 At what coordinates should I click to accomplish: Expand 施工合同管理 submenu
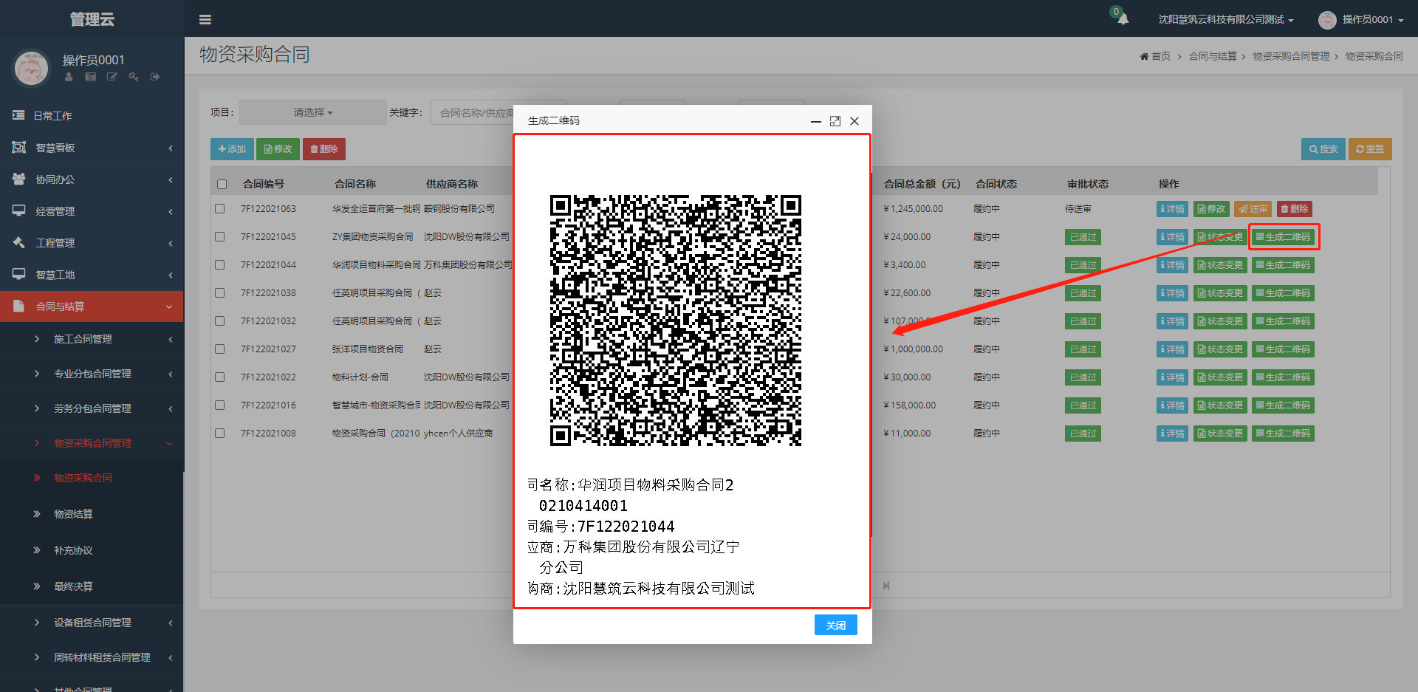[92, 339]
